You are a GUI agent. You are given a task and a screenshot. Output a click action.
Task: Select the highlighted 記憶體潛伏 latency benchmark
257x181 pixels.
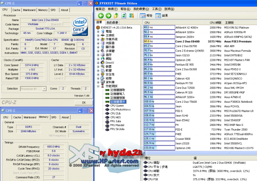tap(118, 101)
